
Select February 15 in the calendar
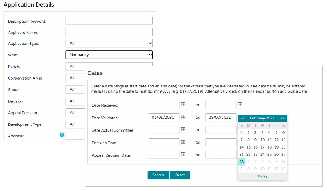pyautogui.click(x=249, y=147)
